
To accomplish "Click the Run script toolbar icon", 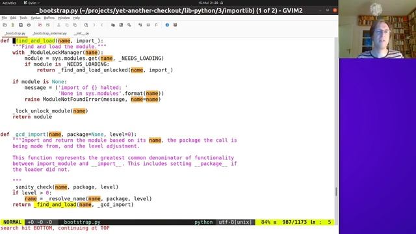I will click(129, 25).
